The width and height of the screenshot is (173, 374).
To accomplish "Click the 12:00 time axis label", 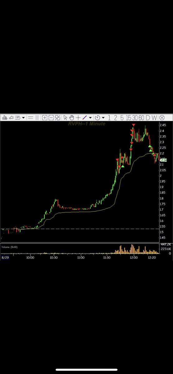I will (134, 258).
